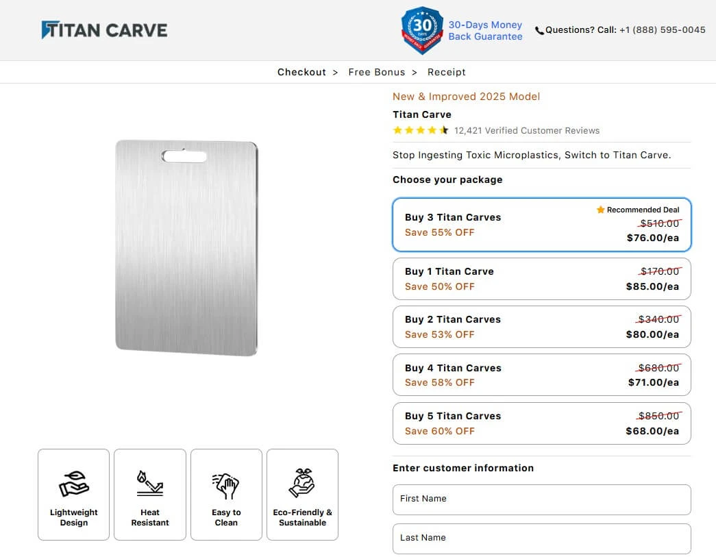The width and height of the screenshot is (716, 557).
Task: Click the Receipt breadcrumb step
Action: click(x=446, y=72)
